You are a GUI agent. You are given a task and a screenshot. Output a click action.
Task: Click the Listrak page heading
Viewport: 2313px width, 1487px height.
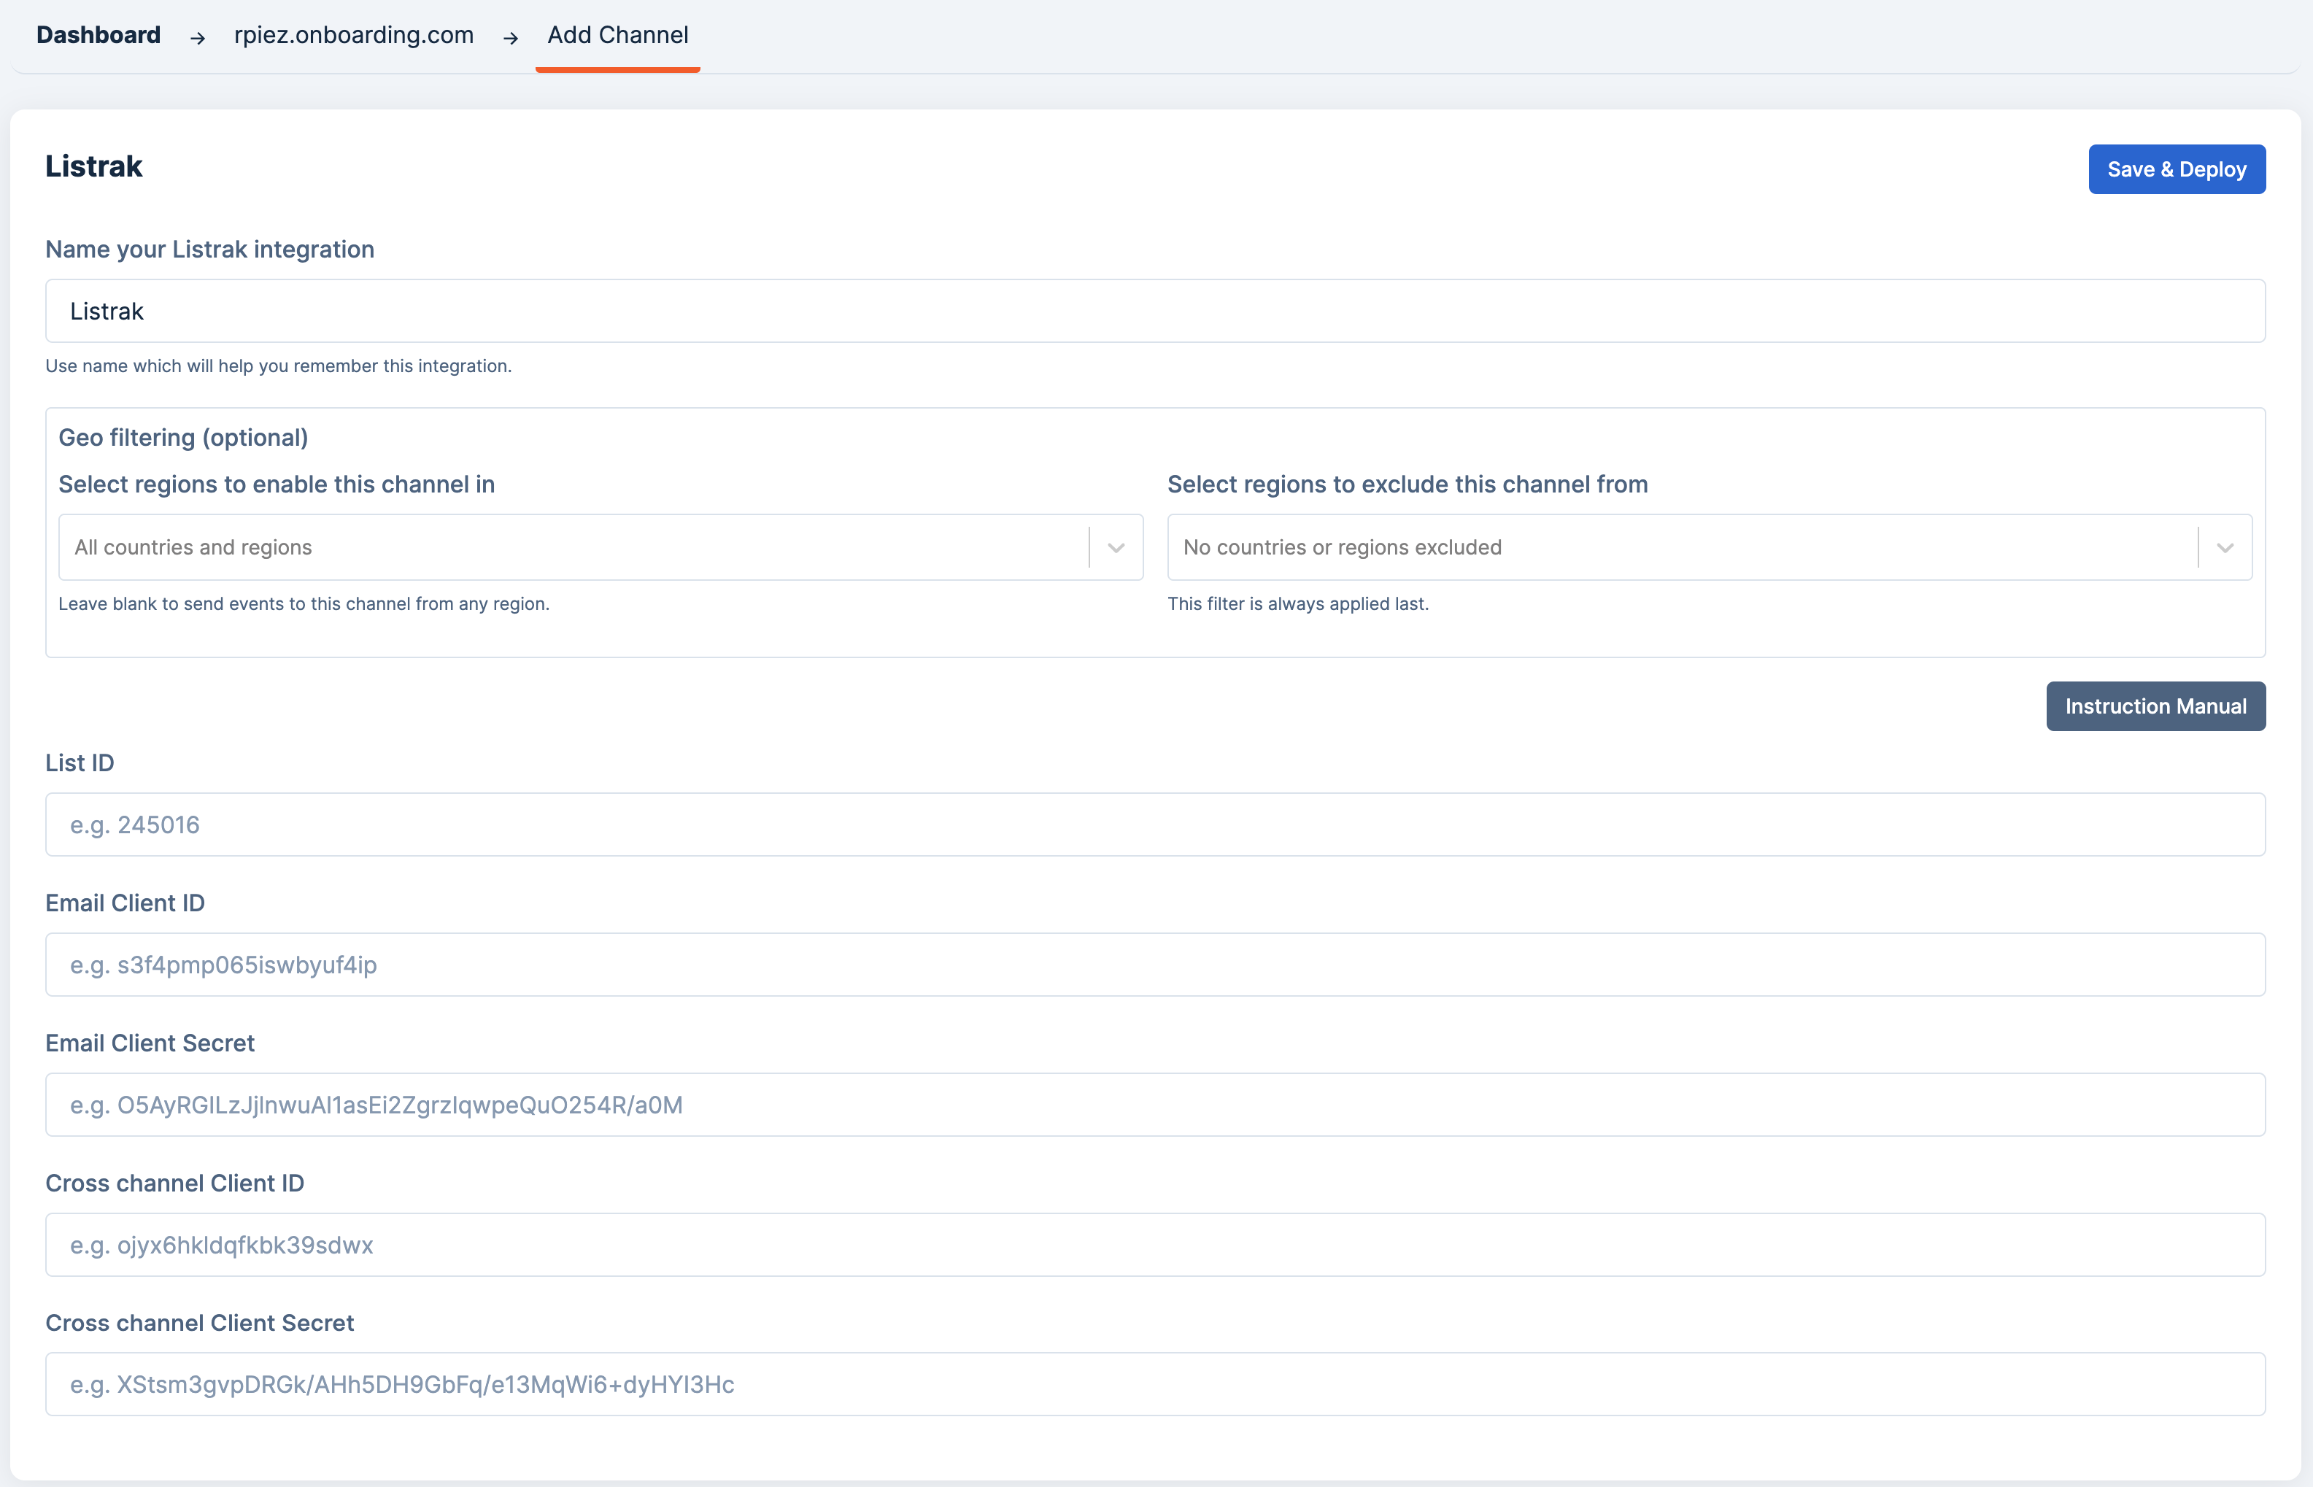(93, 166)
